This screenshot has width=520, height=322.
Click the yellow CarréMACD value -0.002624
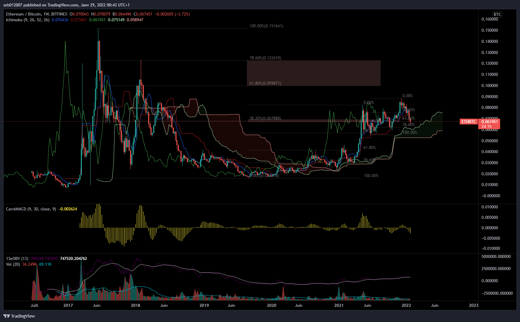pos(68,209)
